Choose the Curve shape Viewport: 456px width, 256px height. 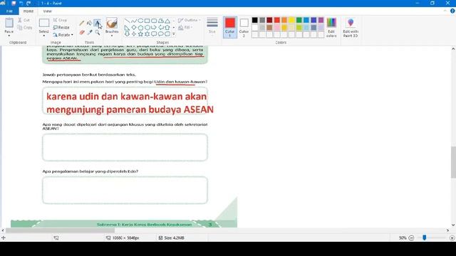134,21
